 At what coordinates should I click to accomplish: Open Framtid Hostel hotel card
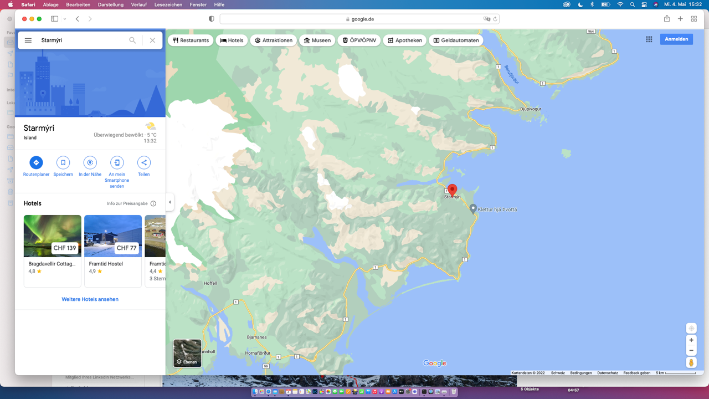[x=113, y=251]
